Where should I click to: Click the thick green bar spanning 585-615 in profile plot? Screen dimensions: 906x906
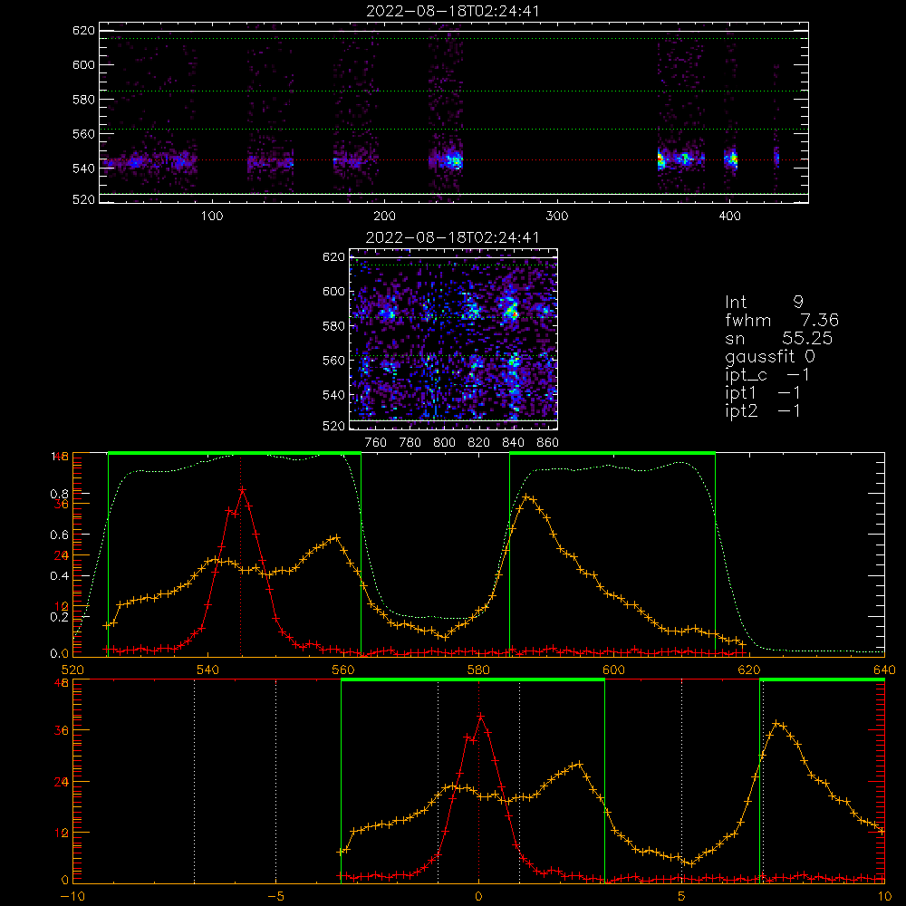(612, 454)
